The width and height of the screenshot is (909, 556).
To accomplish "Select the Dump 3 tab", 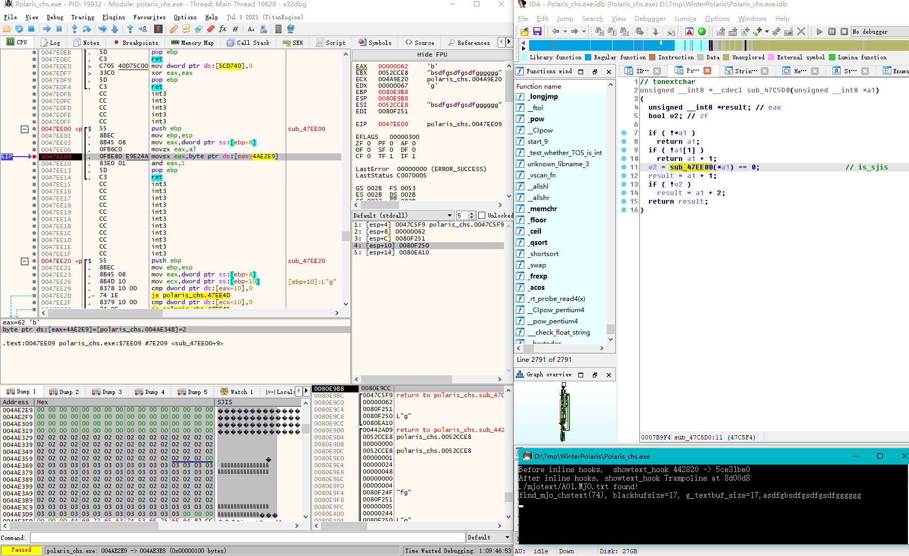I will coord(107,392).
